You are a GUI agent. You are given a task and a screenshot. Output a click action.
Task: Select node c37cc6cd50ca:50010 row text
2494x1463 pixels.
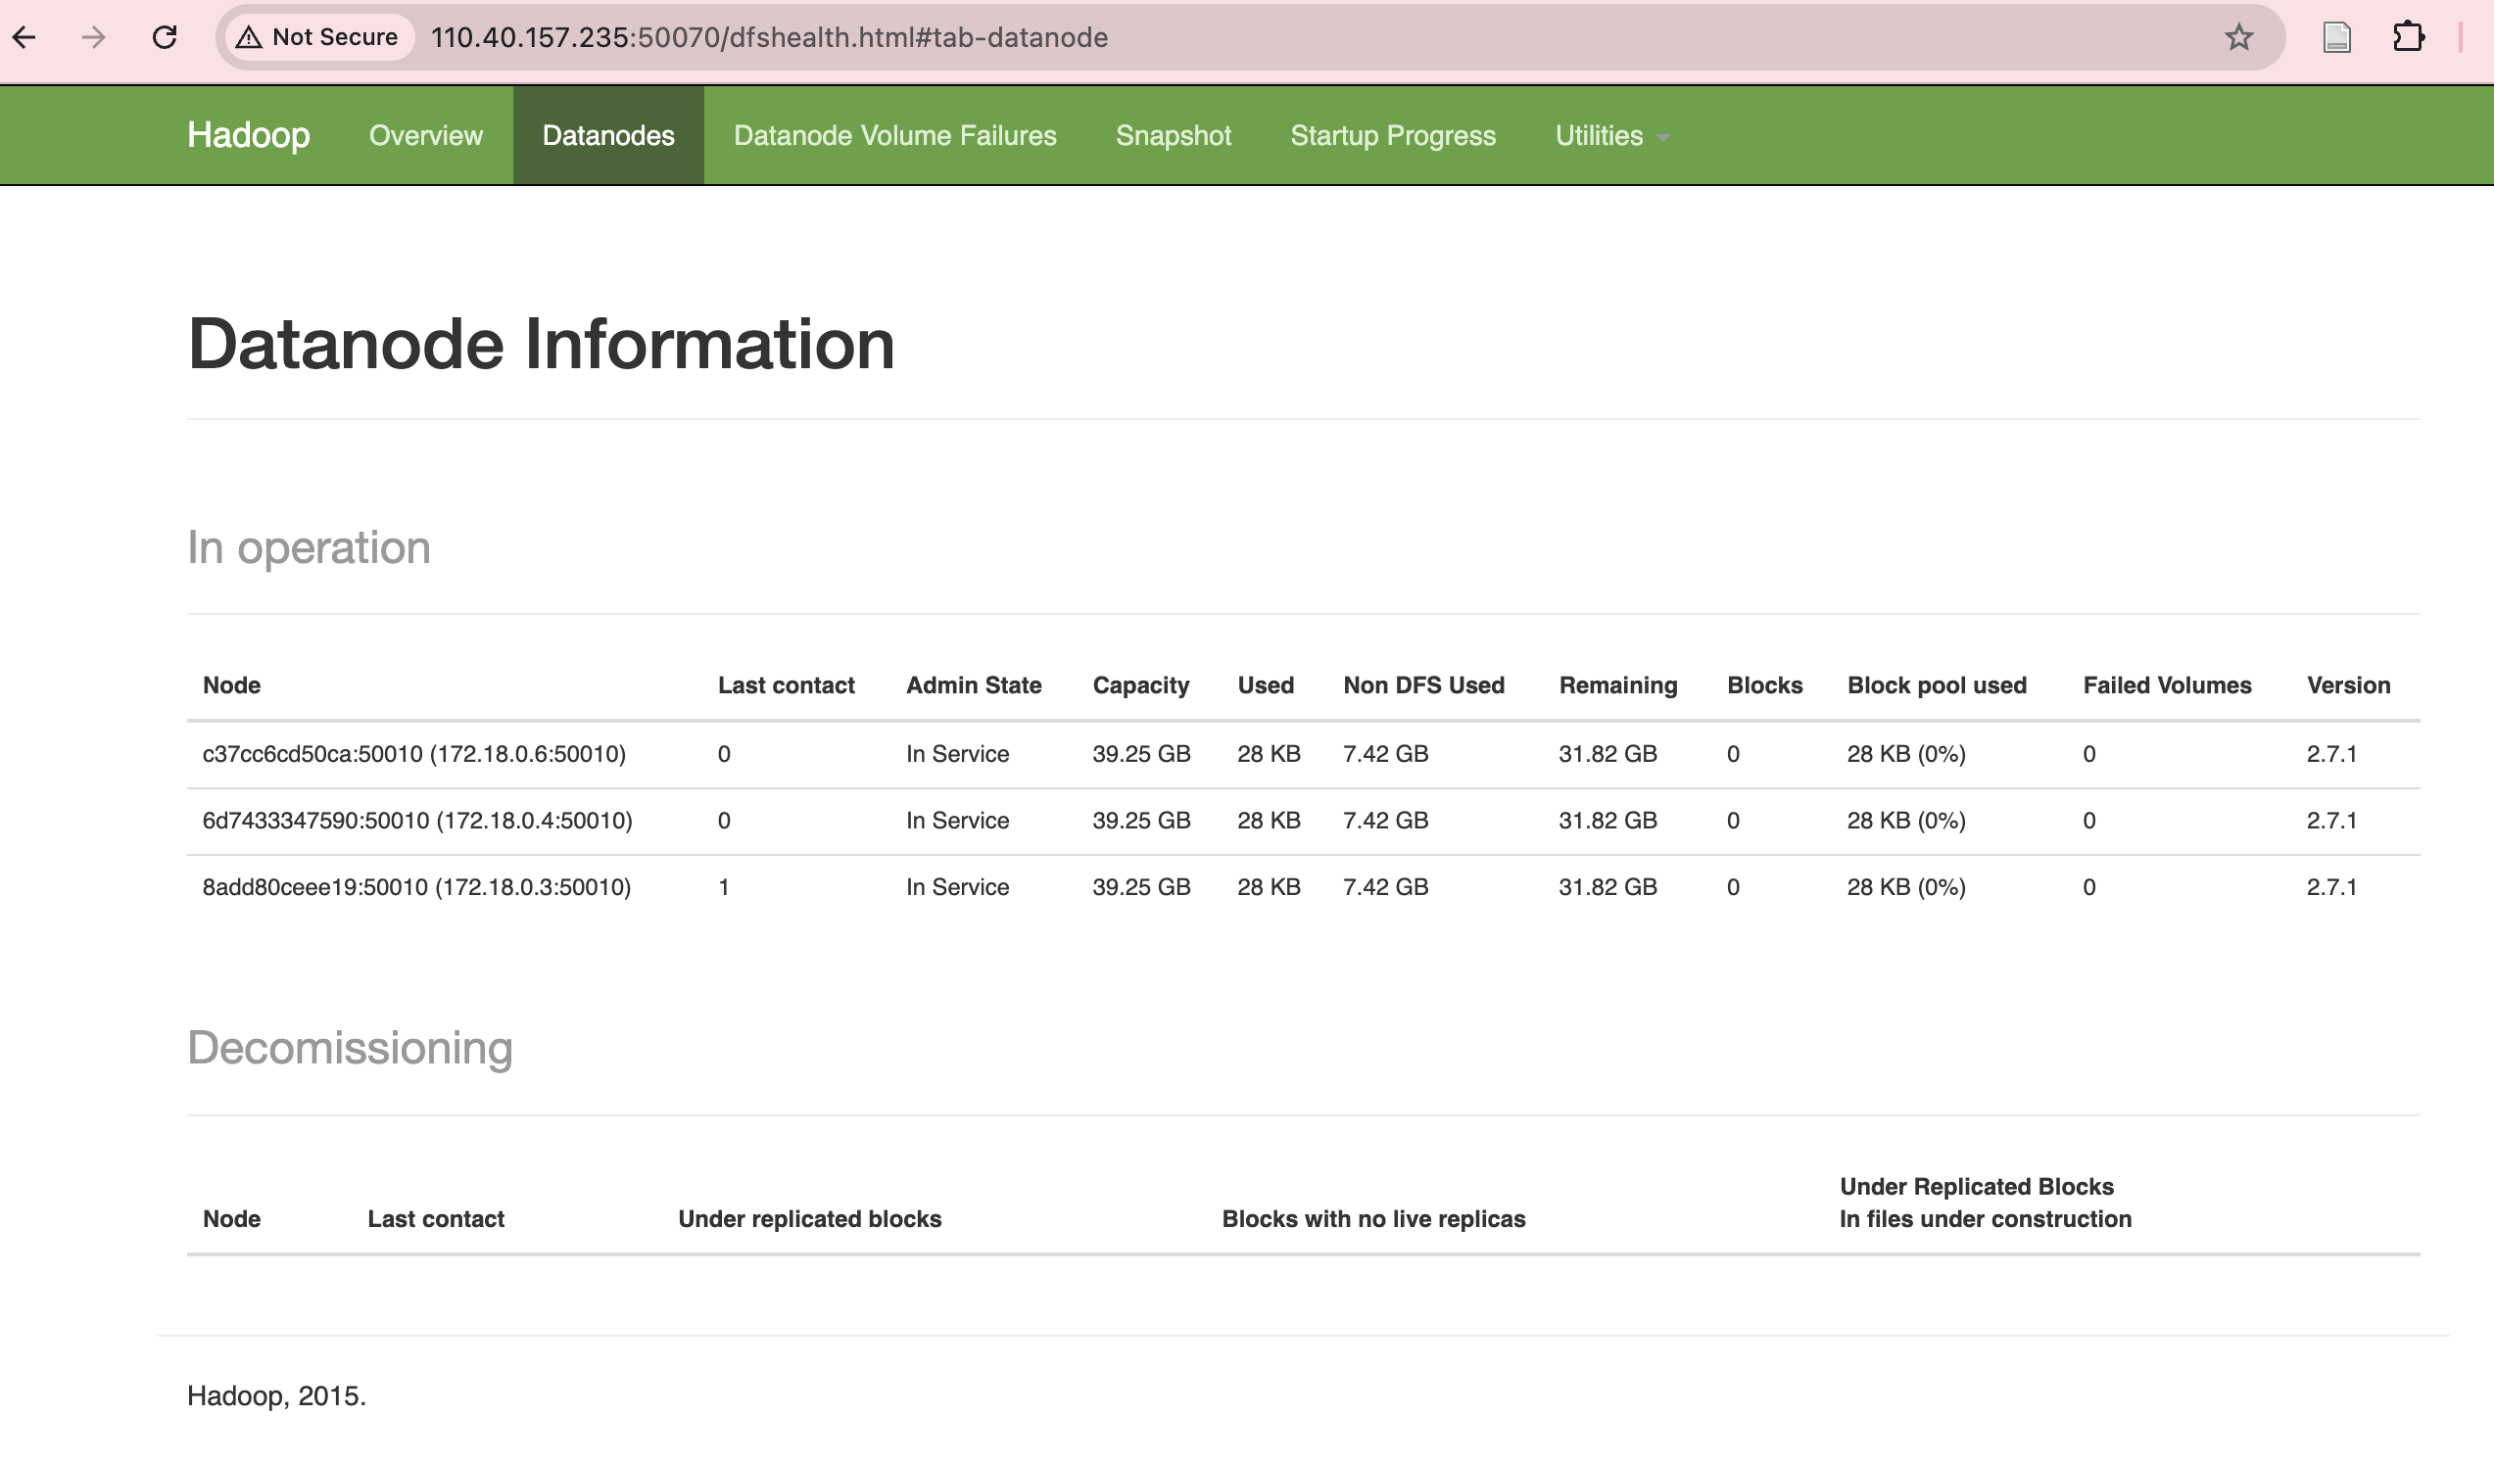click(x=413, y=755)
